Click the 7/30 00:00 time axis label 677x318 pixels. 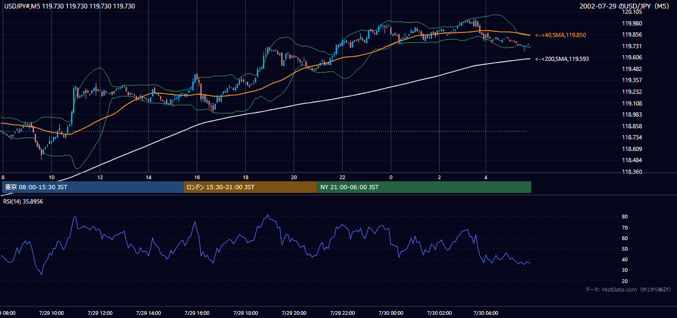(391, 313)
